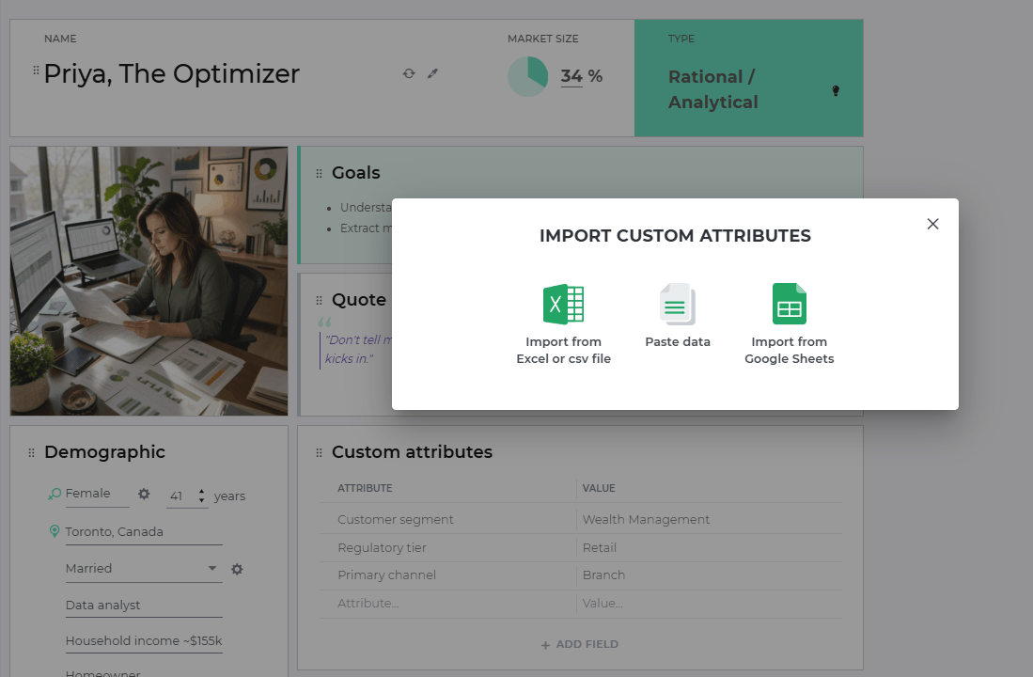Click the ADD FIELD button
This screenshot has width=1033, height=677.
point(580,645)
